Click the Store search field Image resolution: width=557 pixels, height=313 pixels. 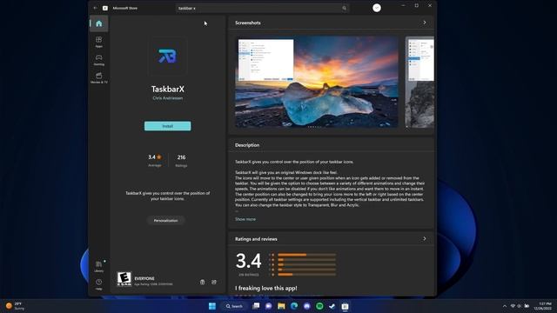tap(262, 8)
